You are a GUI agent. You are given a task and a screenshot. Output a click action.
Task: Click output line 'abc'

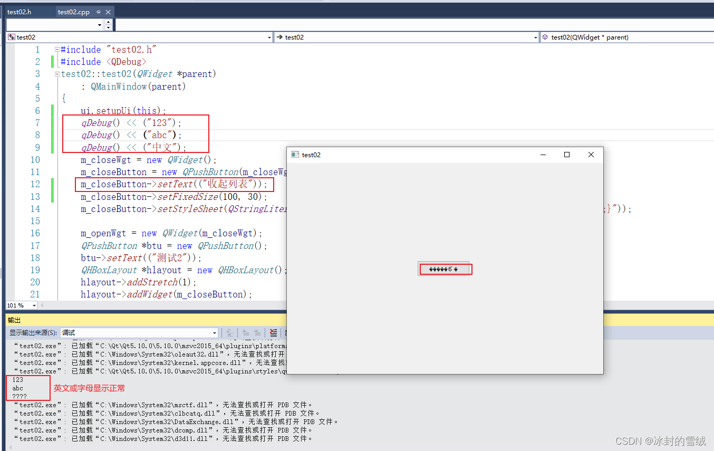pyautogui.click(x=18, y=388)
